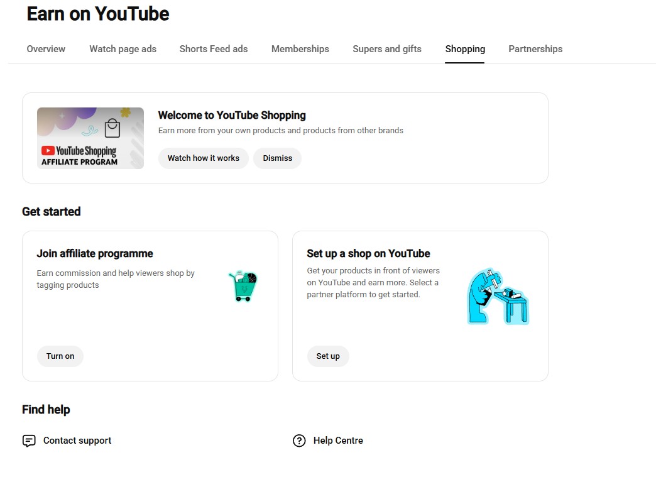This screenshot has height=477, width=656.
Task: Select the Shopping tab
Action: 465,49
